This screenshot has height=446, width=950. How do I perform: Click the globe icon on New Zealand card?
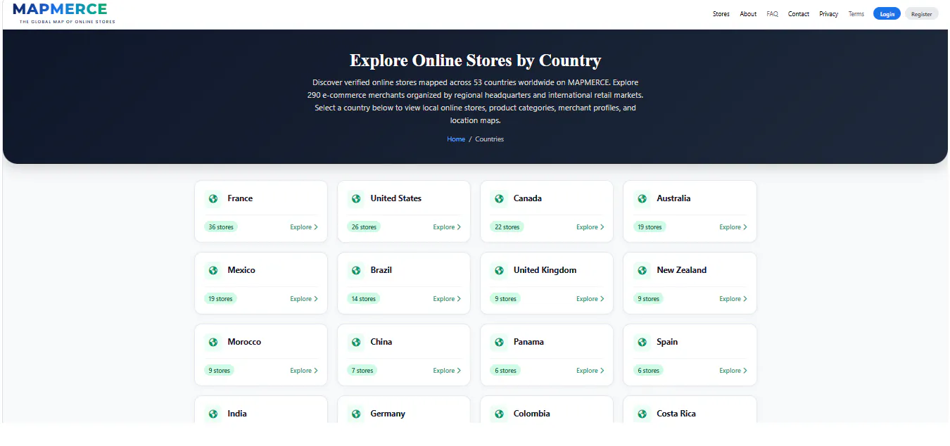coord(642,270)
